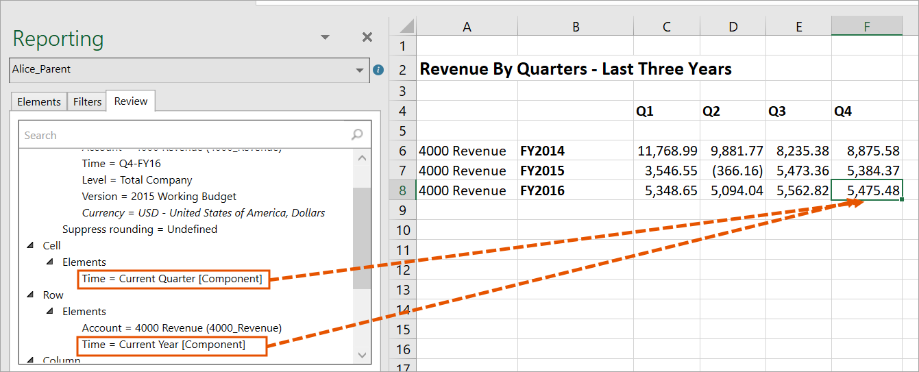Screen dimensions: 919x372
Task: Collapse the Cell node
Action: pos(30,246)
